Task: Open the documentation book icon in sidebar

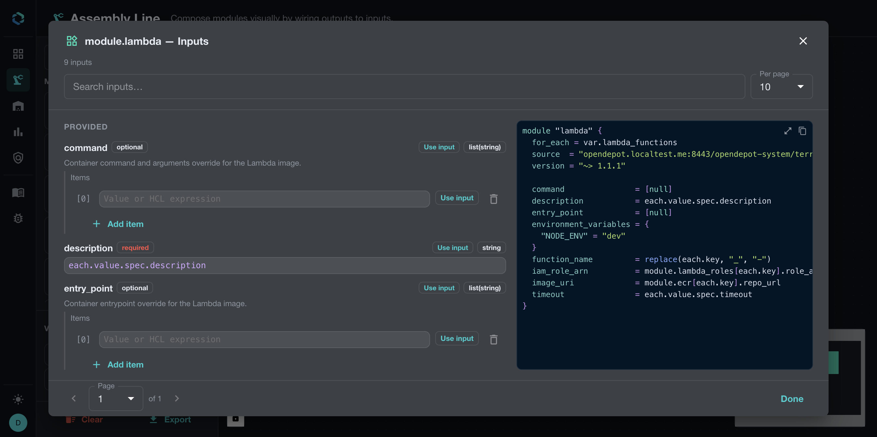Action: (x=18, y=193)
